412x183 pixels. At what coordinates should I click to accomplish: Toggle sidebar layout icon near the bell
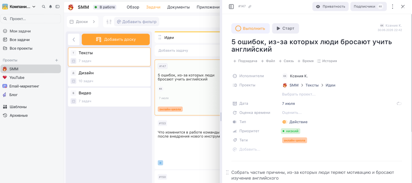[57, 6]
